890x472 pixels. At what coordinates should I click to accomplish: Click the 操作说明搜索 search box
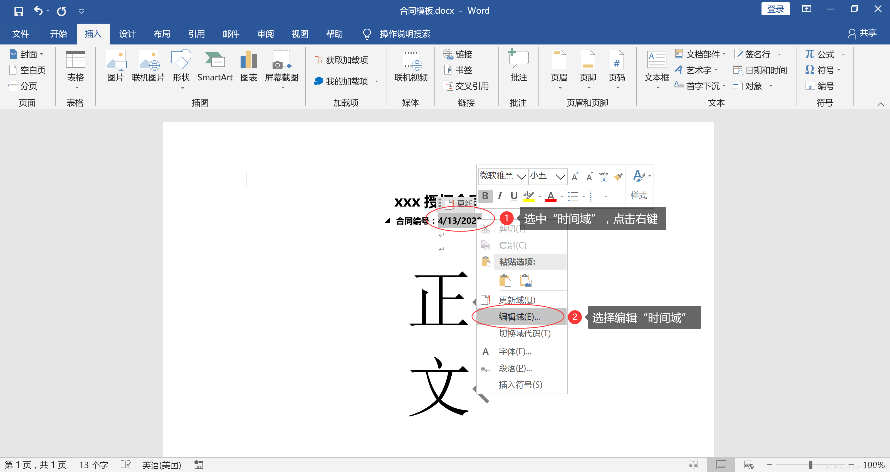point(405,34)
